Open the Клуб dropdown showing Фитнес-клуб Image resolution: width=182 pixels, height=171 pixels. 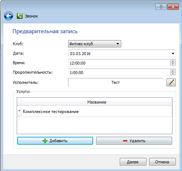(x=95, y=44)
